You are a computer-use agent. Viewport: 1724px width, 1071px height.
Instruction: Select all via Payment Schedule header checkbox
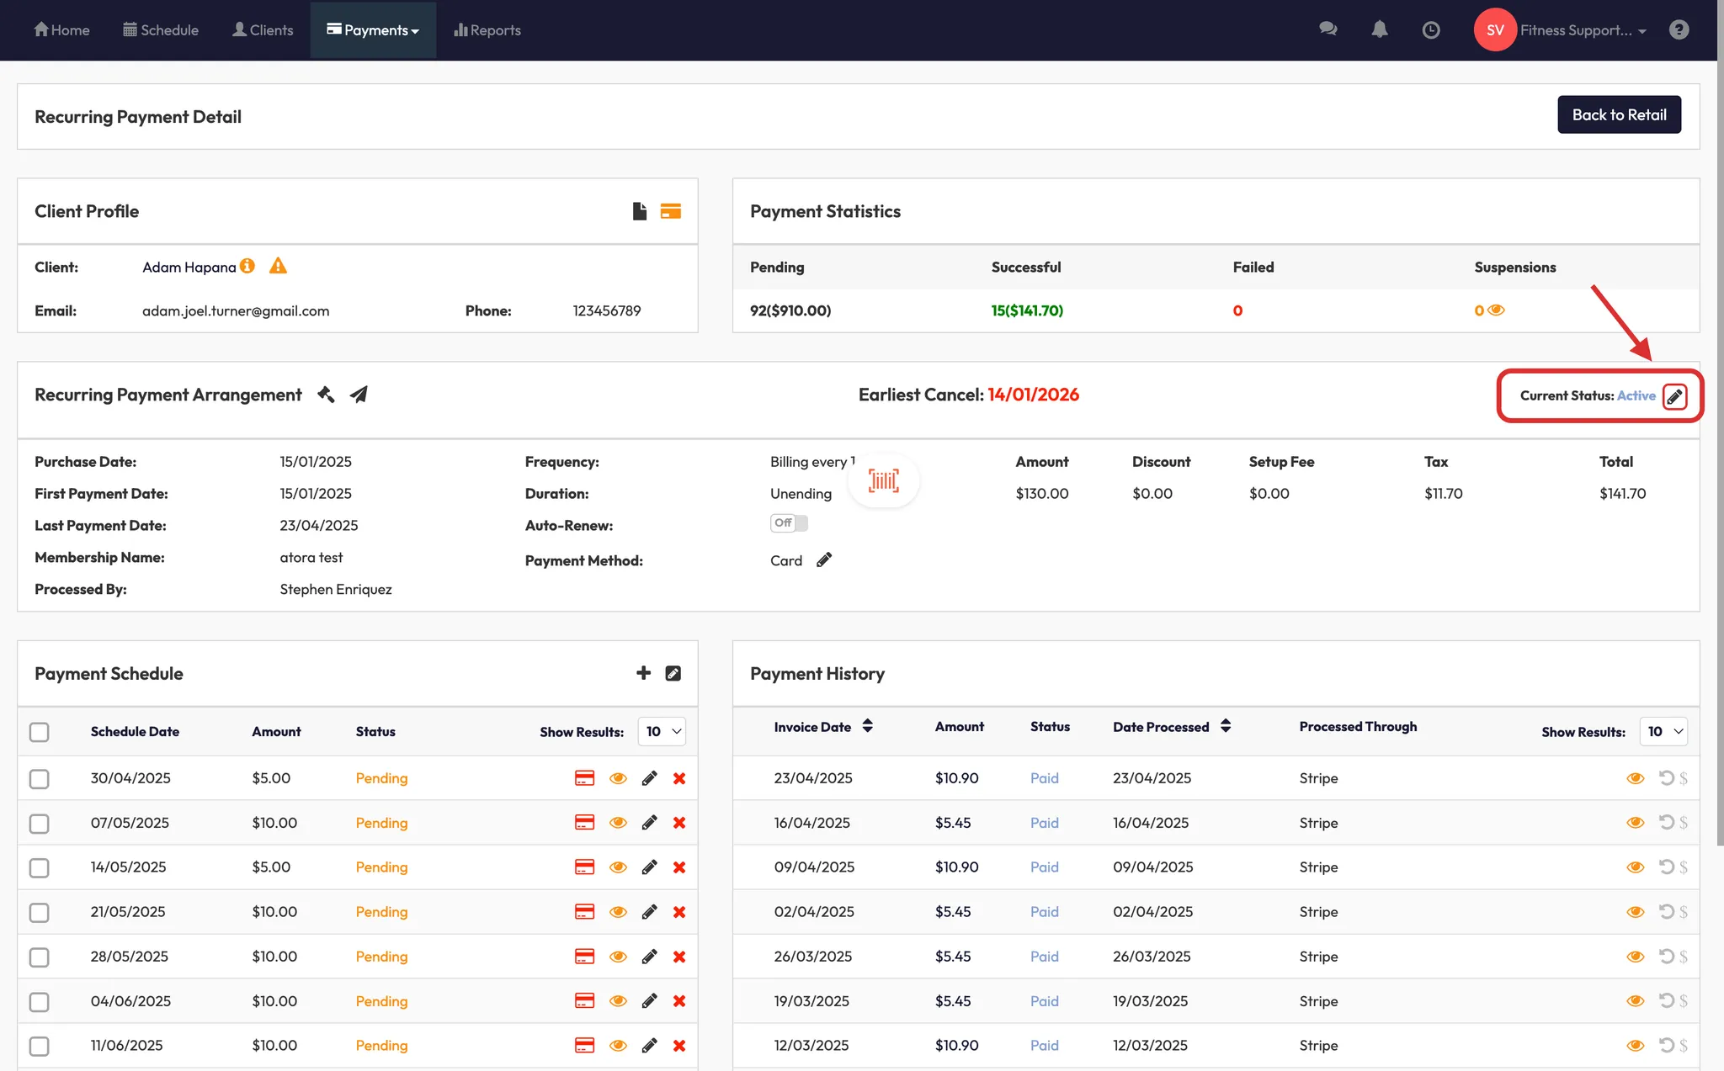(40, 732)
